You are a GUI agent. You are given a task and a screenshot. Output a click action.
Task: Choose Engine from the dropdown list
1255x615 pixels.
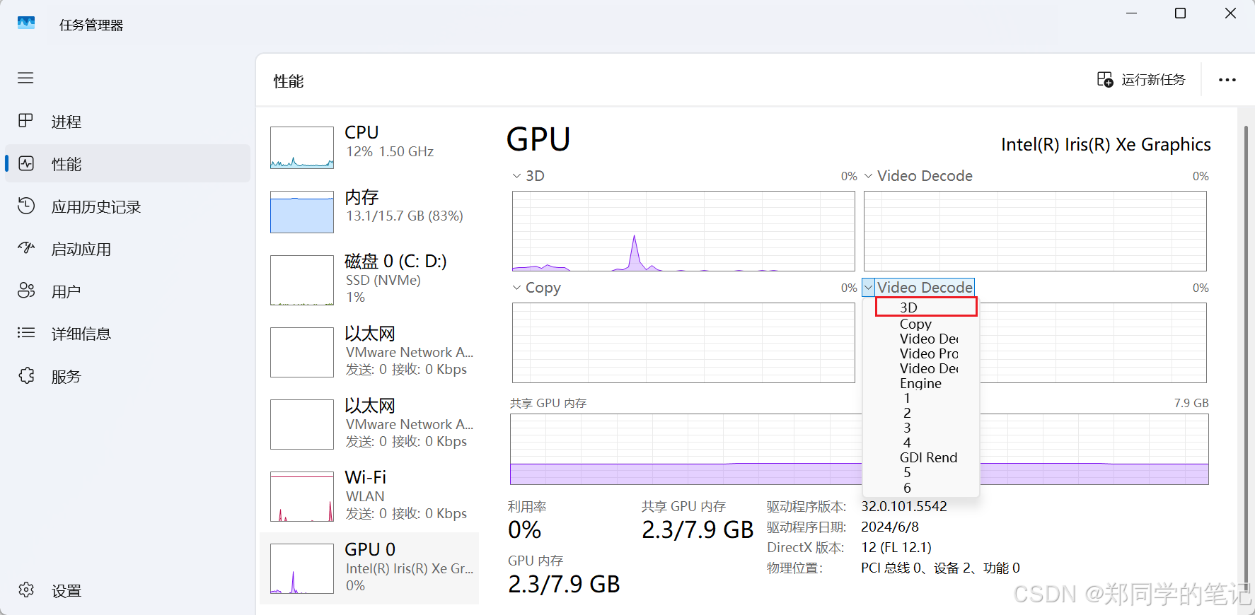tap(921, 383)
